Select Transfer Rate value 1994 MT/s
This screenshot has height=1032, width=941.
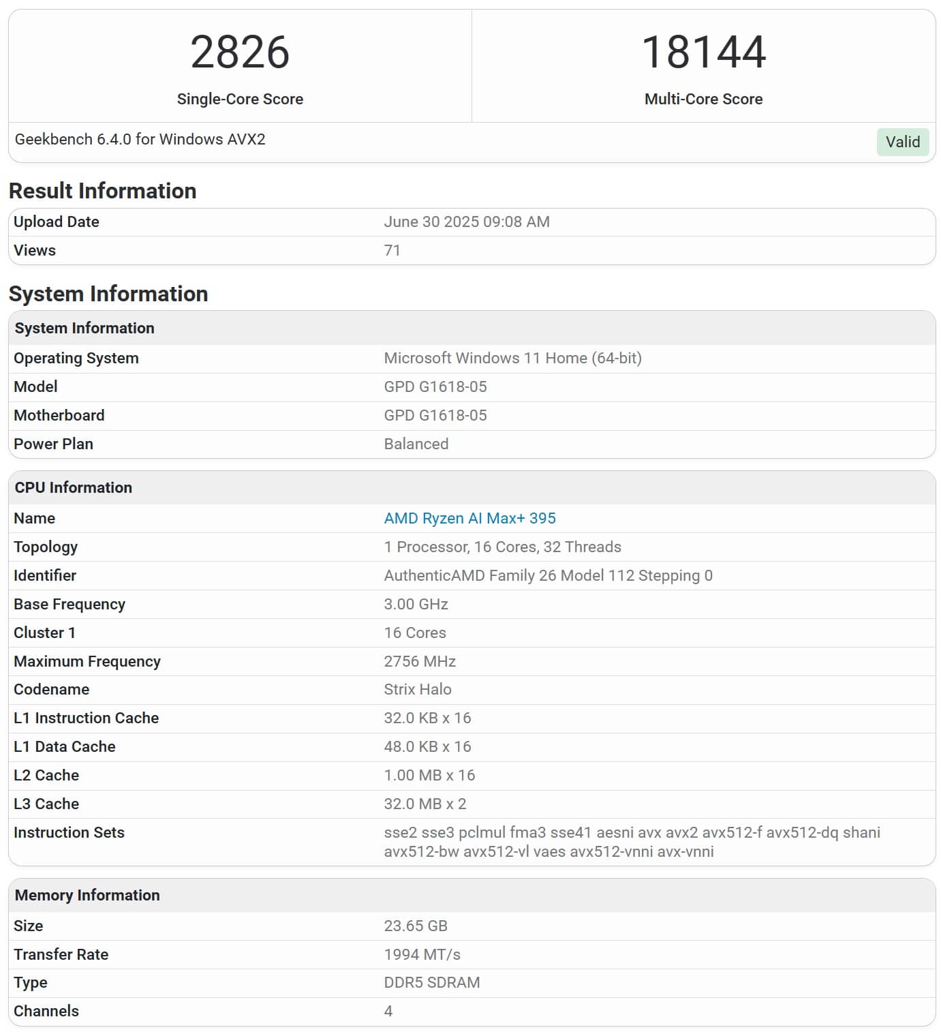422,954
